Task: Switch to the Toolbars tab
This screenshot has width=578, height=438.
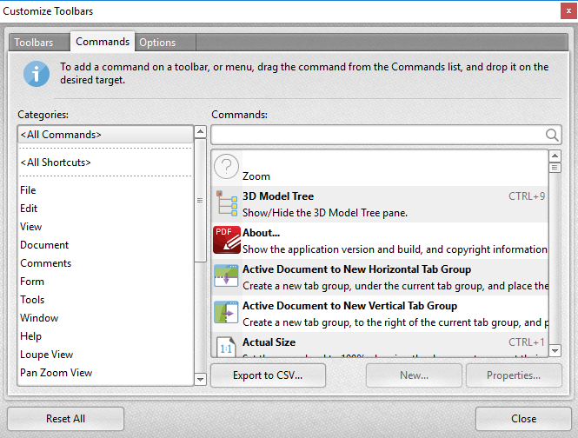Action: coord(39,43)
